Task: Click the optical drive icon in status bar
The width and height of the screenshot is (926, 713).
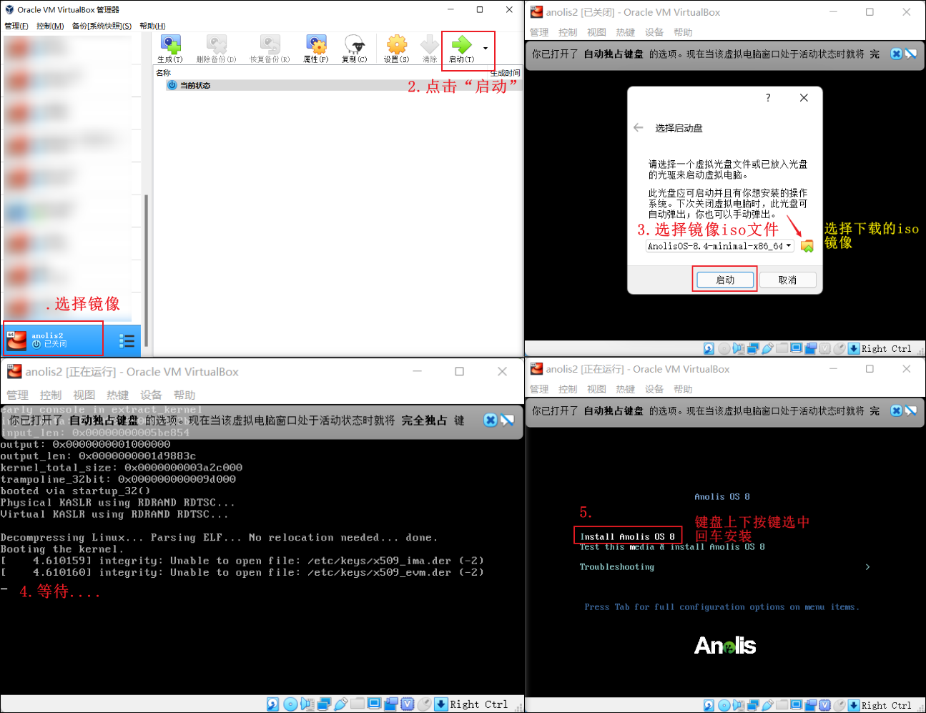Action: pyautogui.click(x=724, y=704)
